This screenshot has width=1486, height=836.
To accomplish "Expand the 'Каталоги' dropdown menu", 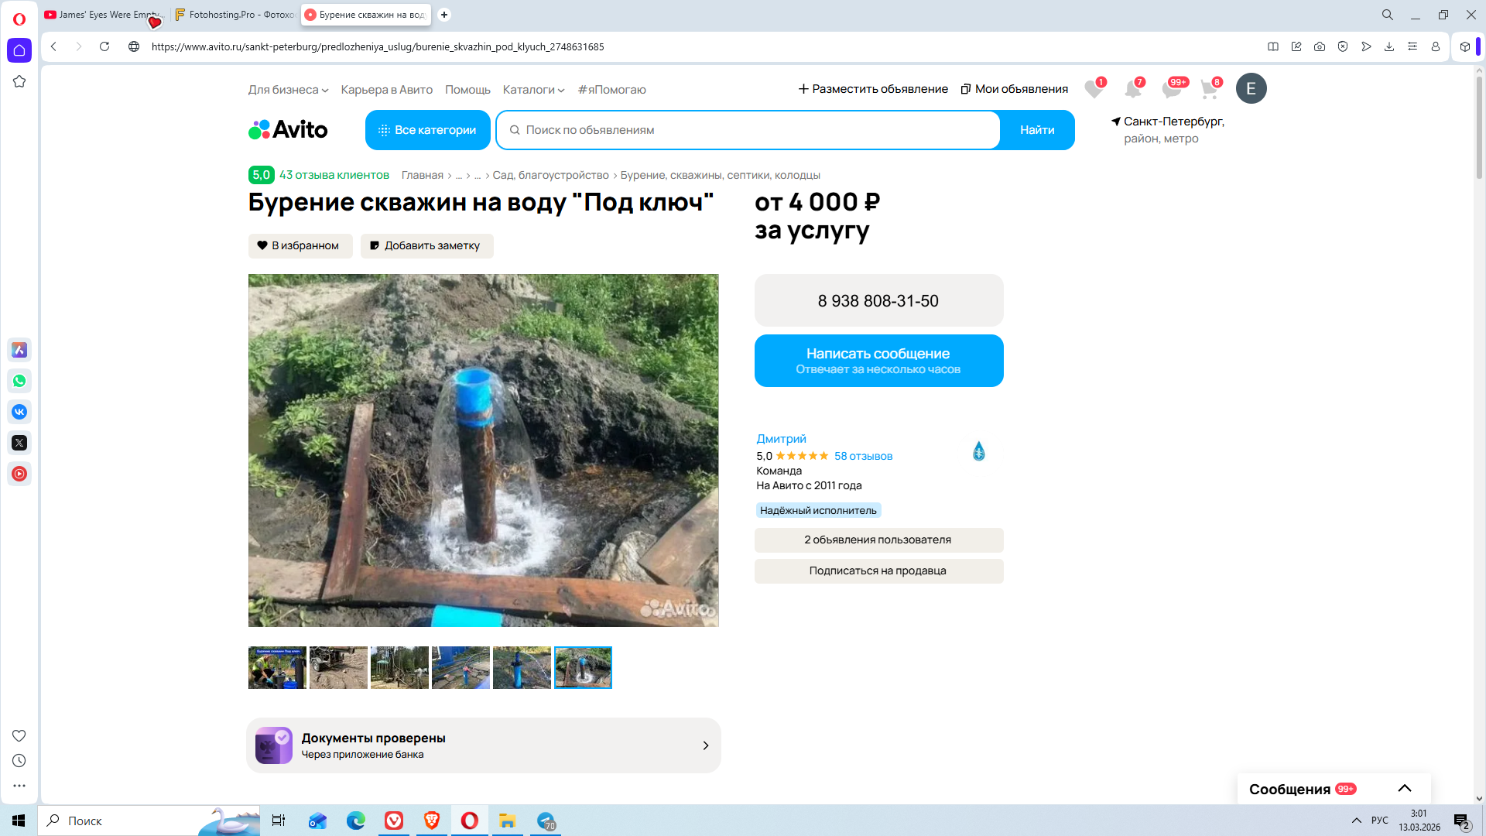I will pos(533,90).
